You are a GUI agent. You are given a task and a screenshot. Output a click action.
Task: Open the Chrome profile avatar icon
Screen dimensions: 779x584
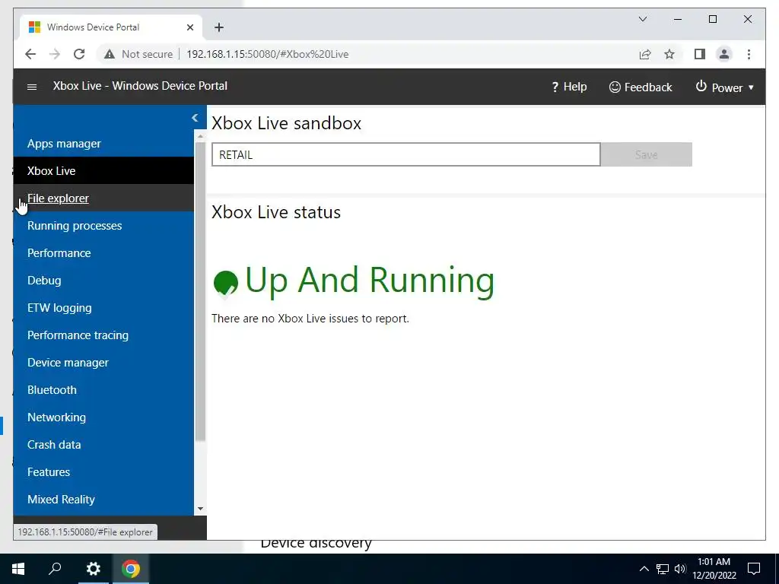pos(724,54)
